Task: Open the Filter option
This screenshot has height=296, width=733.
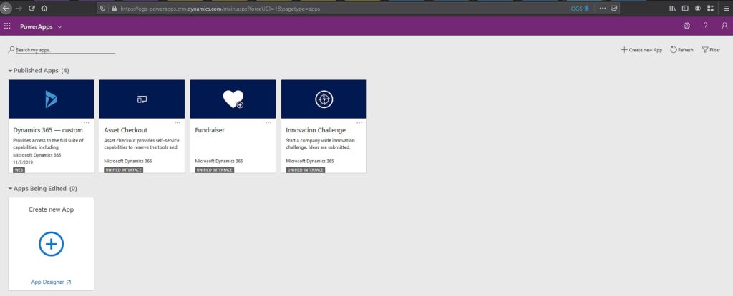Action: [x=711, y=50]
